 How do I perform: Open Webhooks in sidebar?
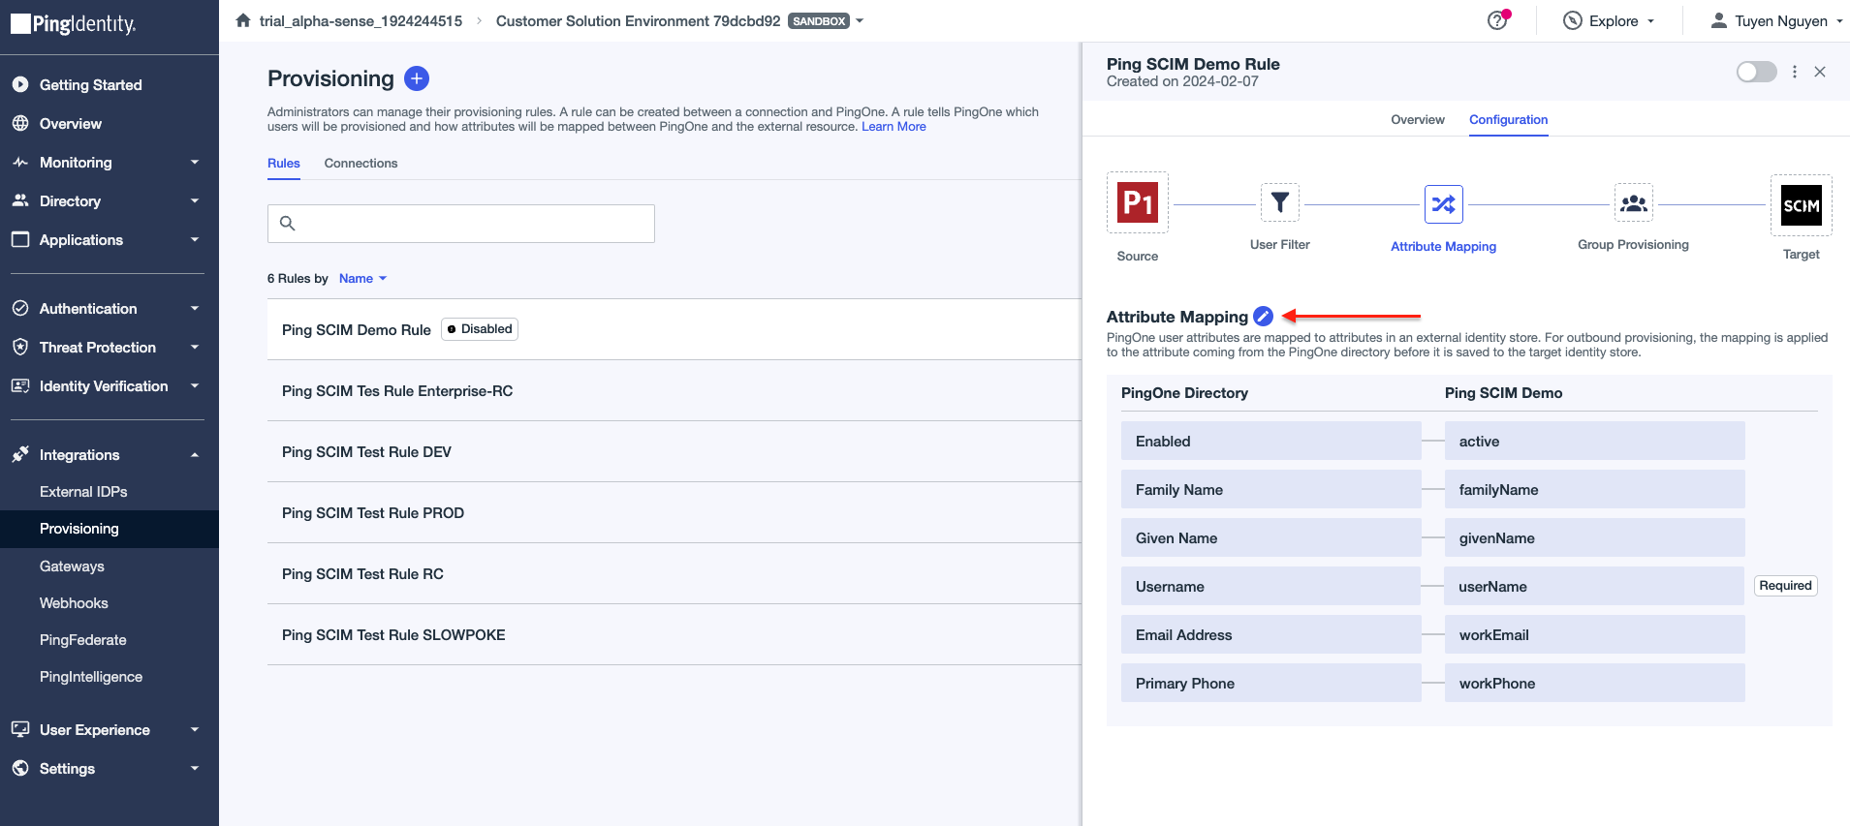(74, 603)
